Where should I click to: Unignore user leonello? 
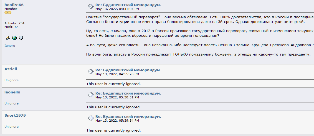tap(11, 103)
